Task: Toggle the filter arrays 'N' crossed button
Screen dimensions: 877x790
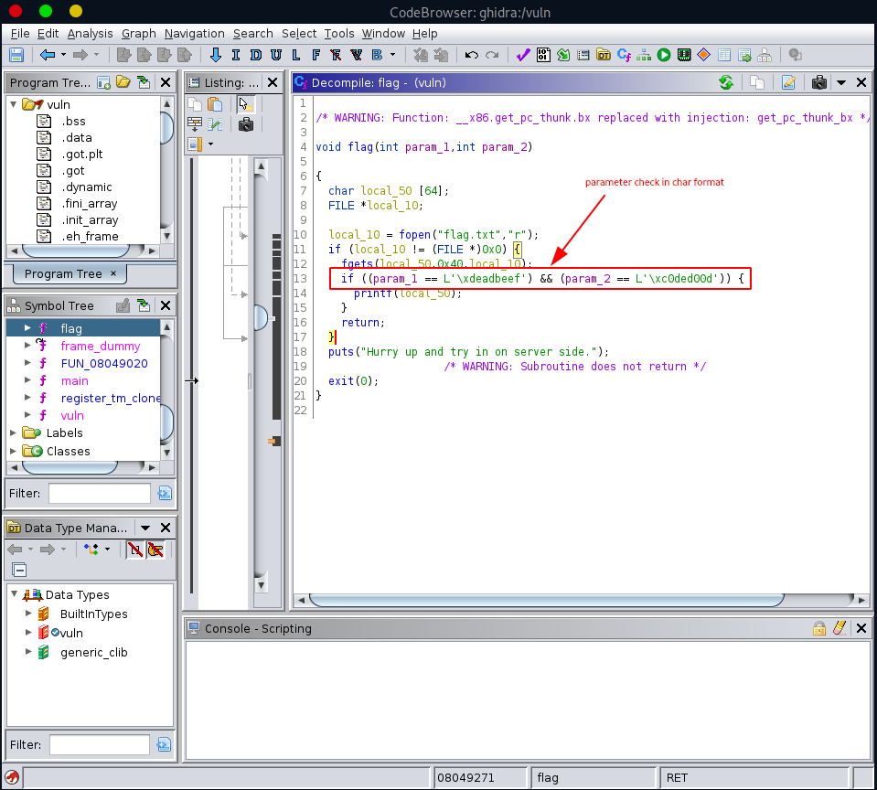Action: click(134, 549)
